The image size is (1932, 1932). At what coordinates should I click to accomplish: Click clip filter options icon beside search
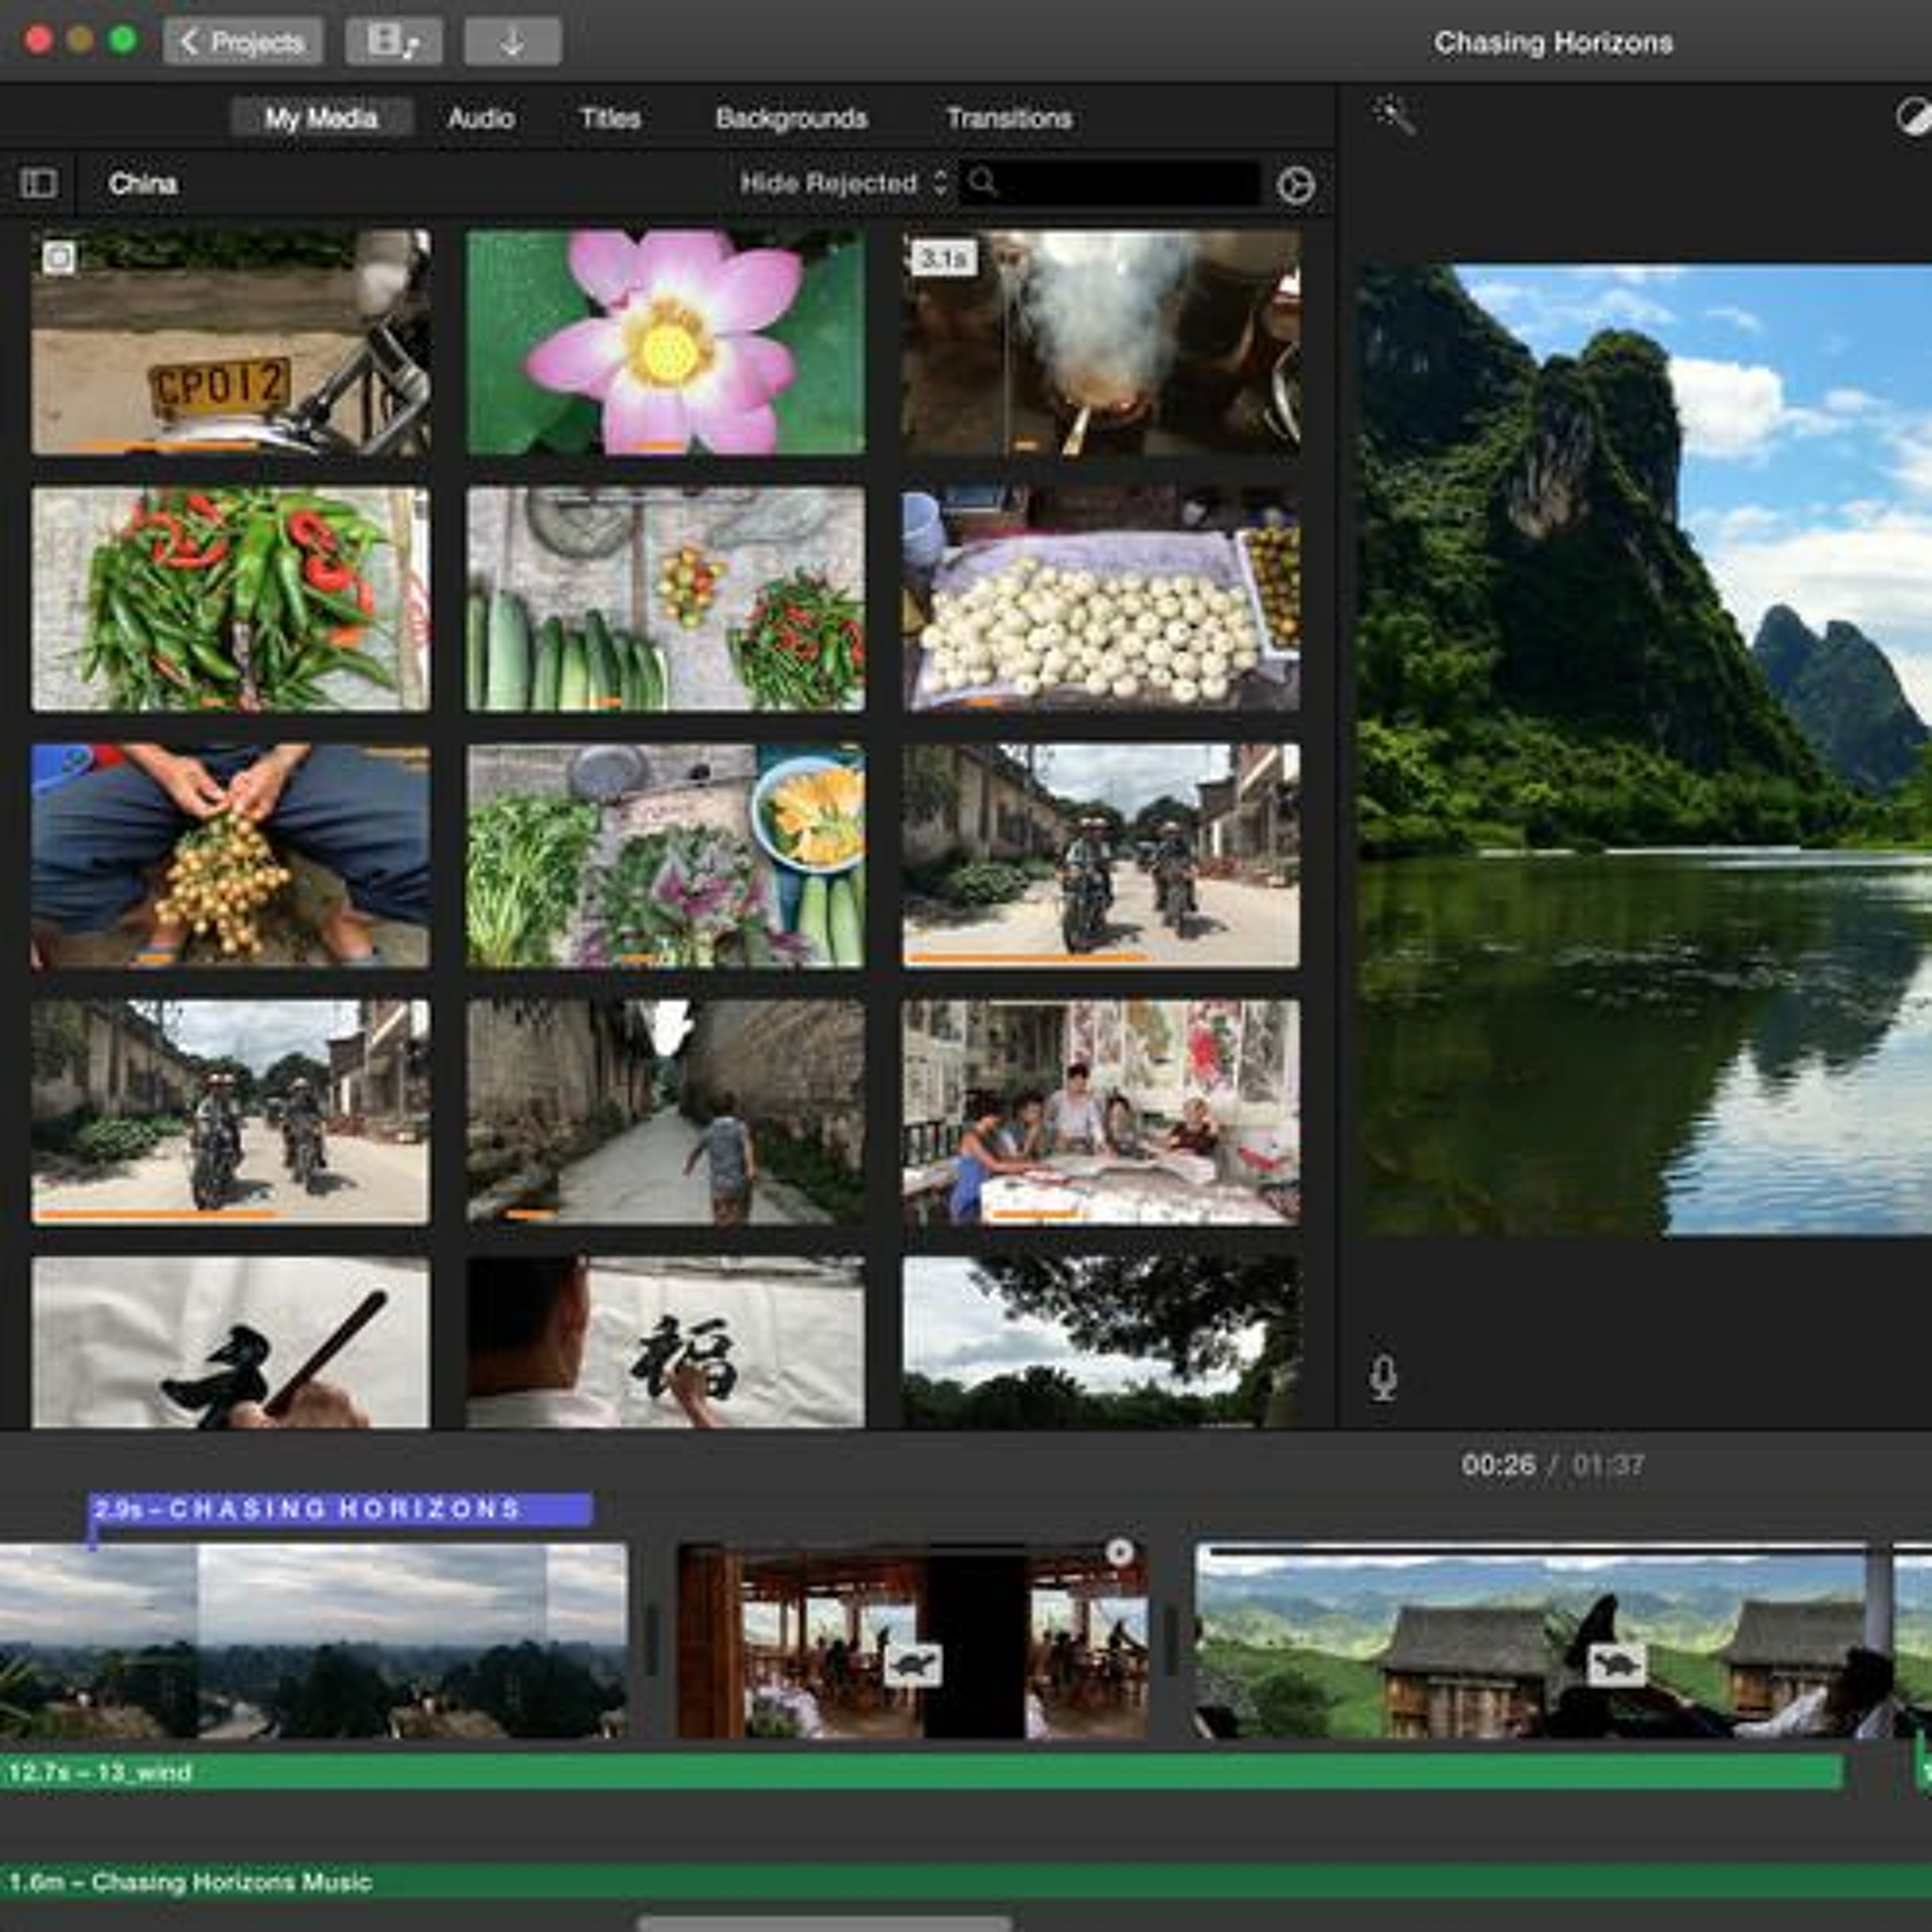1295,185
